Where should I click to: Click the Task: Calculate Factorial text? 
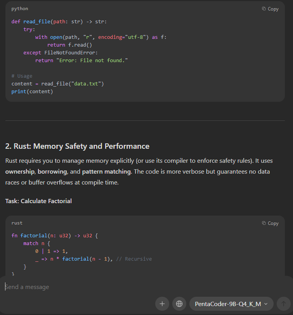[x=38, y=201]
